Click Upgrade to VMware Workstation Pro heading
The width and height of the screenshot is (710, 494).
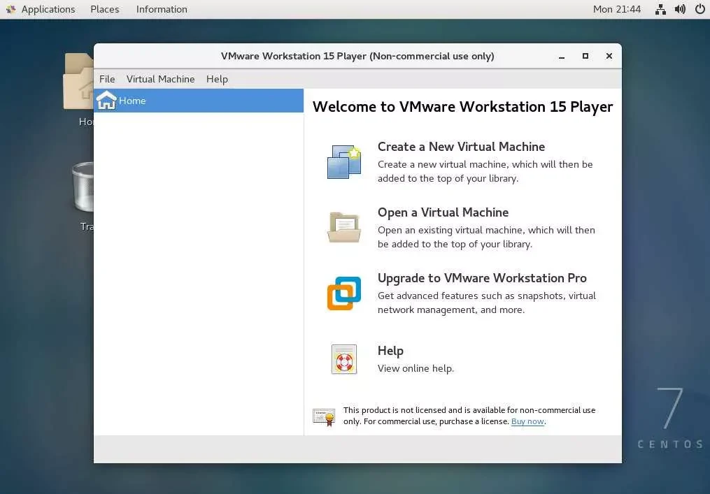point(482,278)
